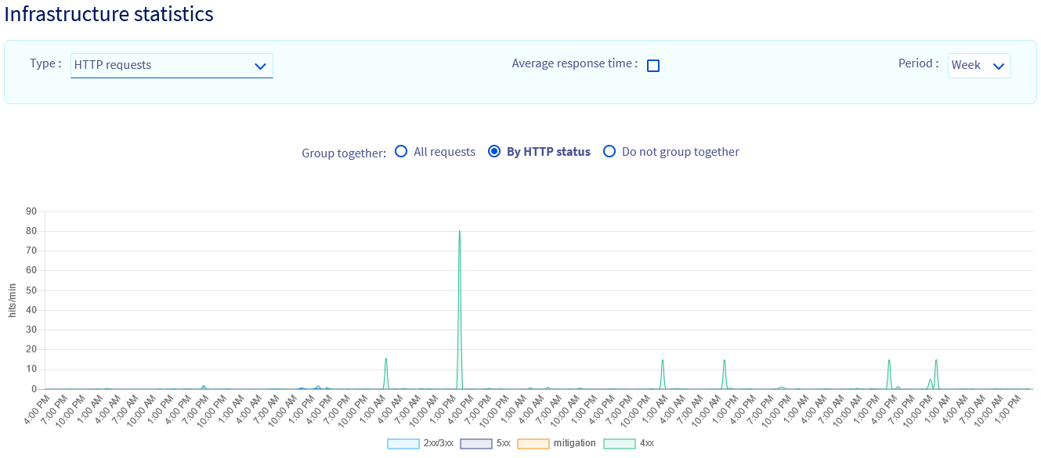The height and width of the screenshot is (458, 1041).
Task: Toggle the 2xx/3xx blue legend swatch
Action: [x=403, y=444]
